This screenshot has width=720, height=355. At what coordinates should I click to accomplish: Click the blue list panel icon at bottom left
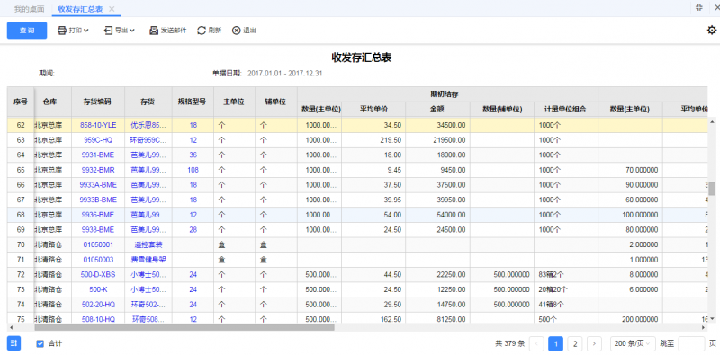(x=13, y=343)
